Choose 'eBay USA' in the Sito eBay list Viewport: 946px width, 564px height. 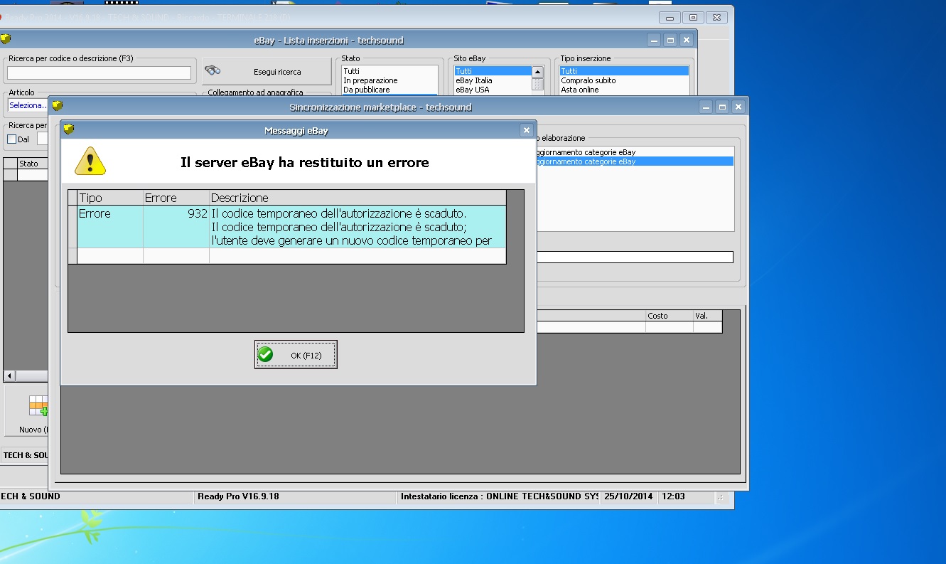click(493, 90)
